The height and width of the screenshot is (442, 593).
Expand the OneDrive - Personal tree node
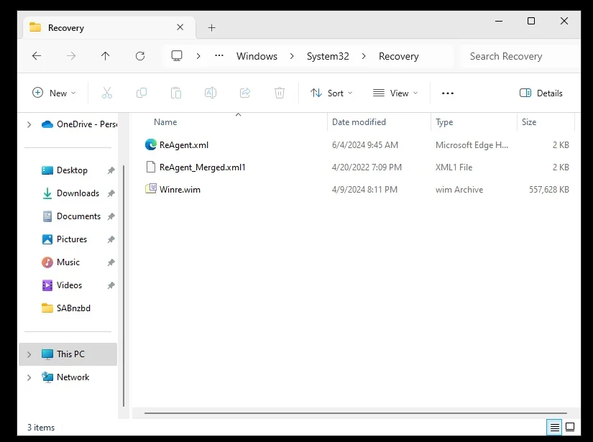(x=29, y=124)
